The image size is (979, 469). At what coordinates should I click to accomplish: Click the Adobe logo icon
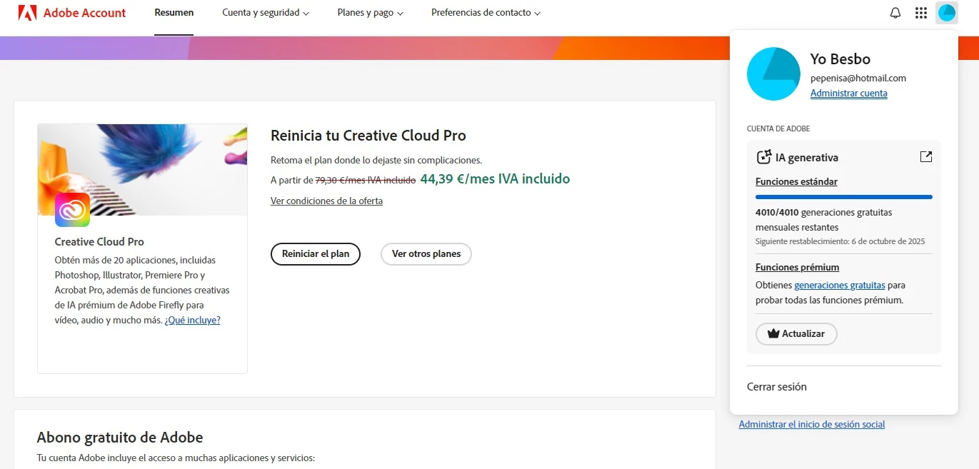point(28,12)
